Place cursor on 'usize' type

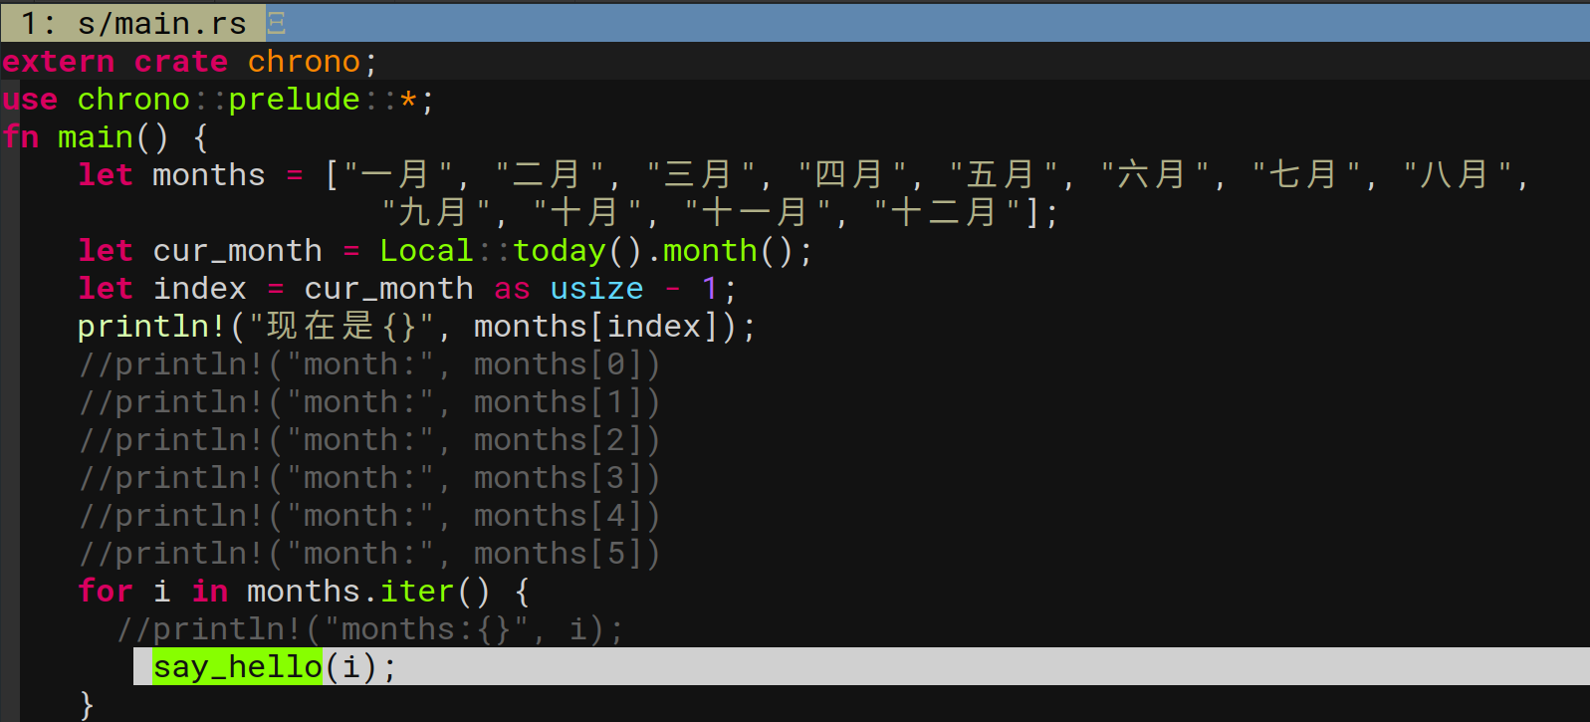[x=596, y=289]
